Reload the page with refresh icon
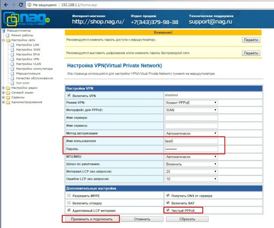Image resolution: width=274 pixels, height=228 pixels. (21, 5)
